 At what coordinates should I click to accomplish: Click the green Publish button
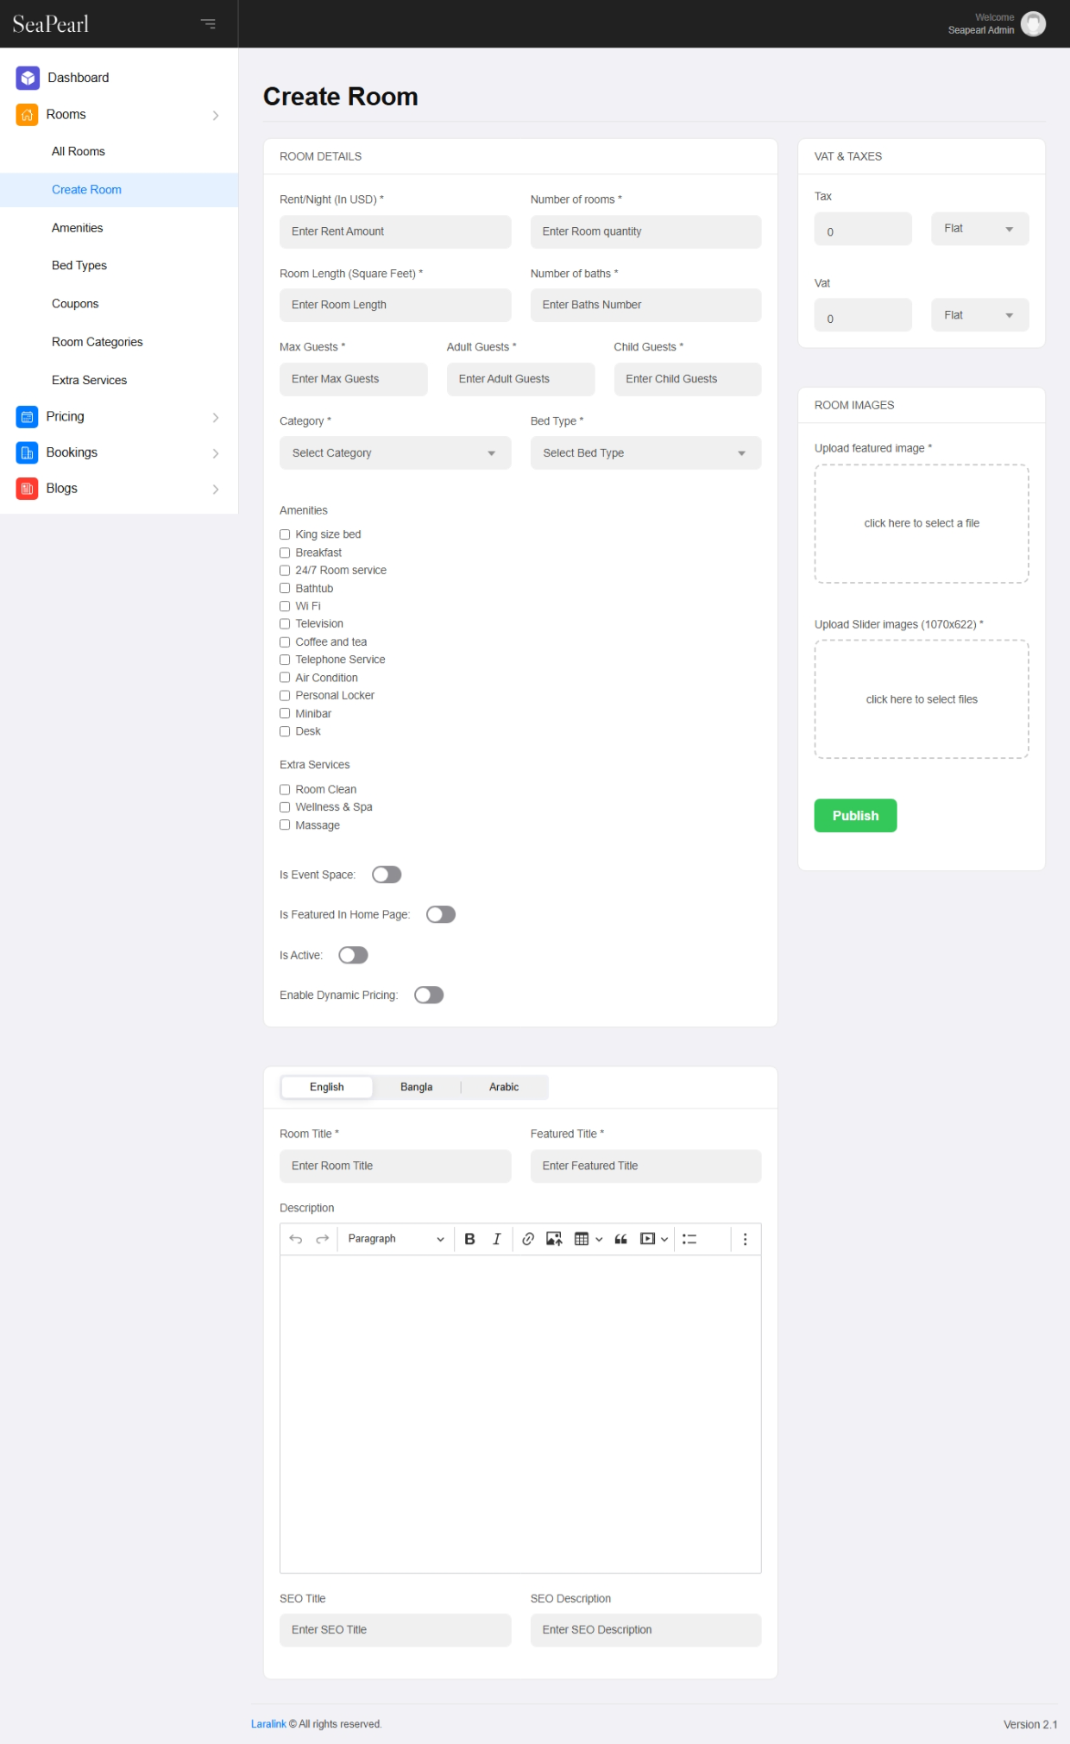click(x=854, y=816)
